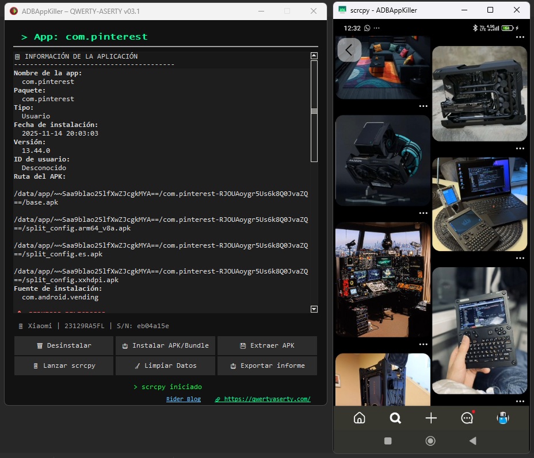
Task: Tap WhatsApp notification icon in phone status bar
Action: (x=367, y=28)
